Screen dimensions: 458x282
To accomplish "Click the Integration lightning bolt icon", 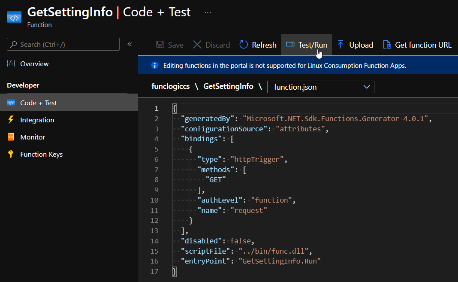I will (x=11, y=120).
